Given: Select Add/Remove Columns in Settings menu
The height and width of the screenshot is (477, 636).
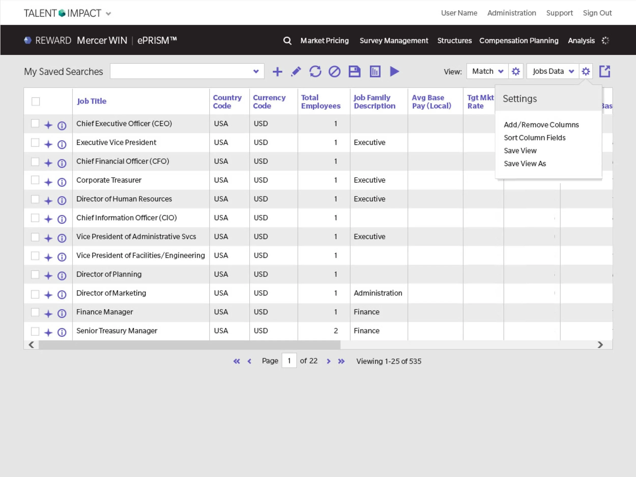Looking at the screenshot, I should coord(541,125).
